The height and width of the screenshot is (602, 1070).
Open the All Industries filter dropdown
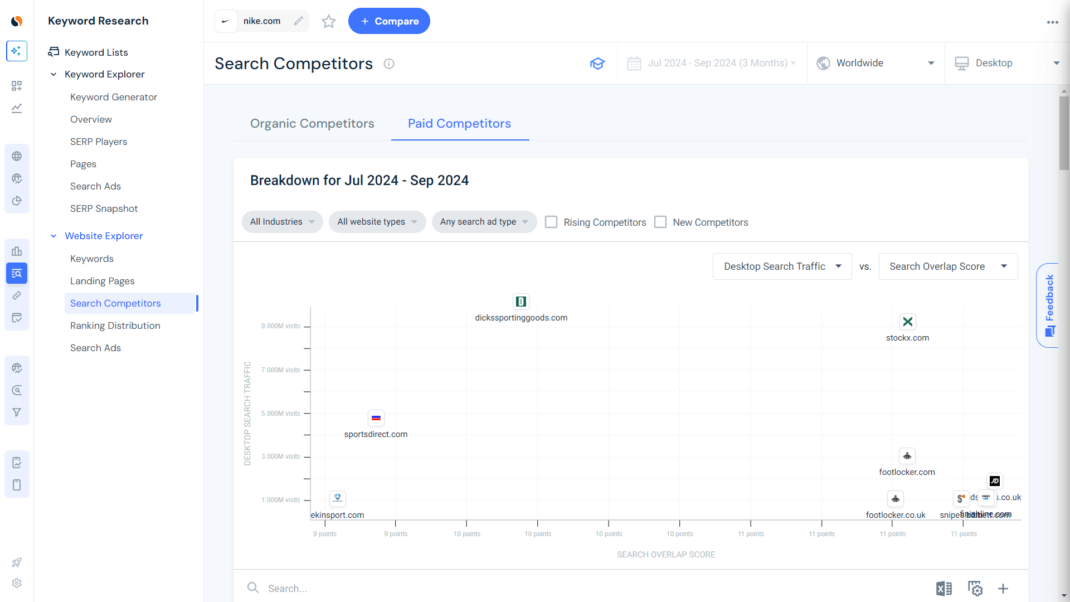point(282,222)
